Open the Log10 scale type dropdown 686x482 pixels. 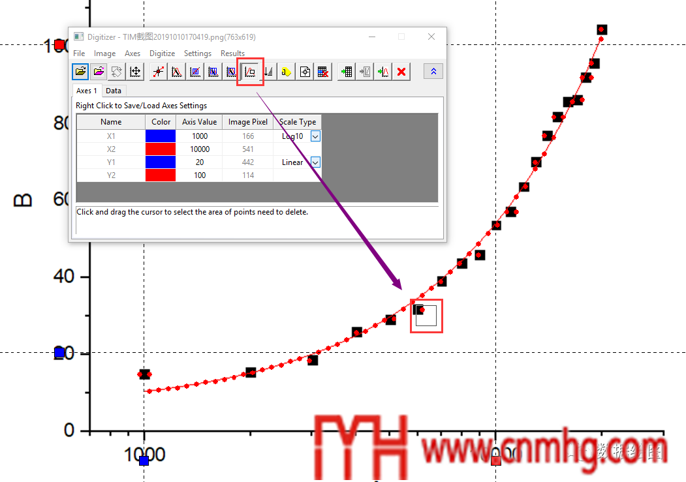[x=315, y=136]
